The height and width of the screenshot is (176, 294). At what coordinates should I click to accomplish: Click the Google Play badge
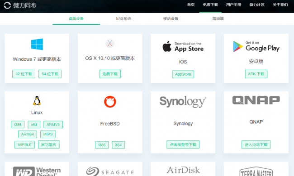[x=256, y=46]
